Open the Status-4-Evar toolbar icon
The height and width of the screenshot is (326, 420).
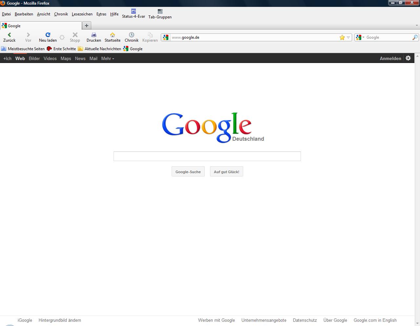[x=133, y=11]
